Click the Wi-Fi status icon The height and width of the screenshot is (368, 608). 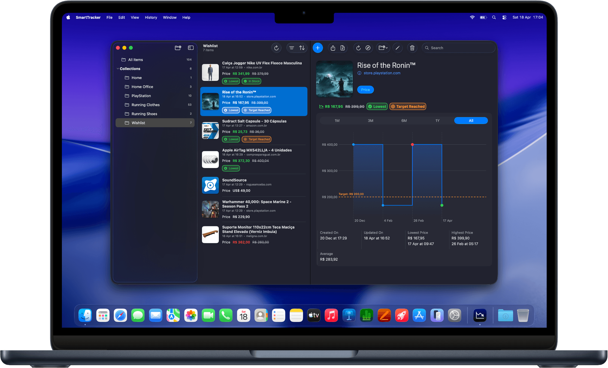point(472,17)
